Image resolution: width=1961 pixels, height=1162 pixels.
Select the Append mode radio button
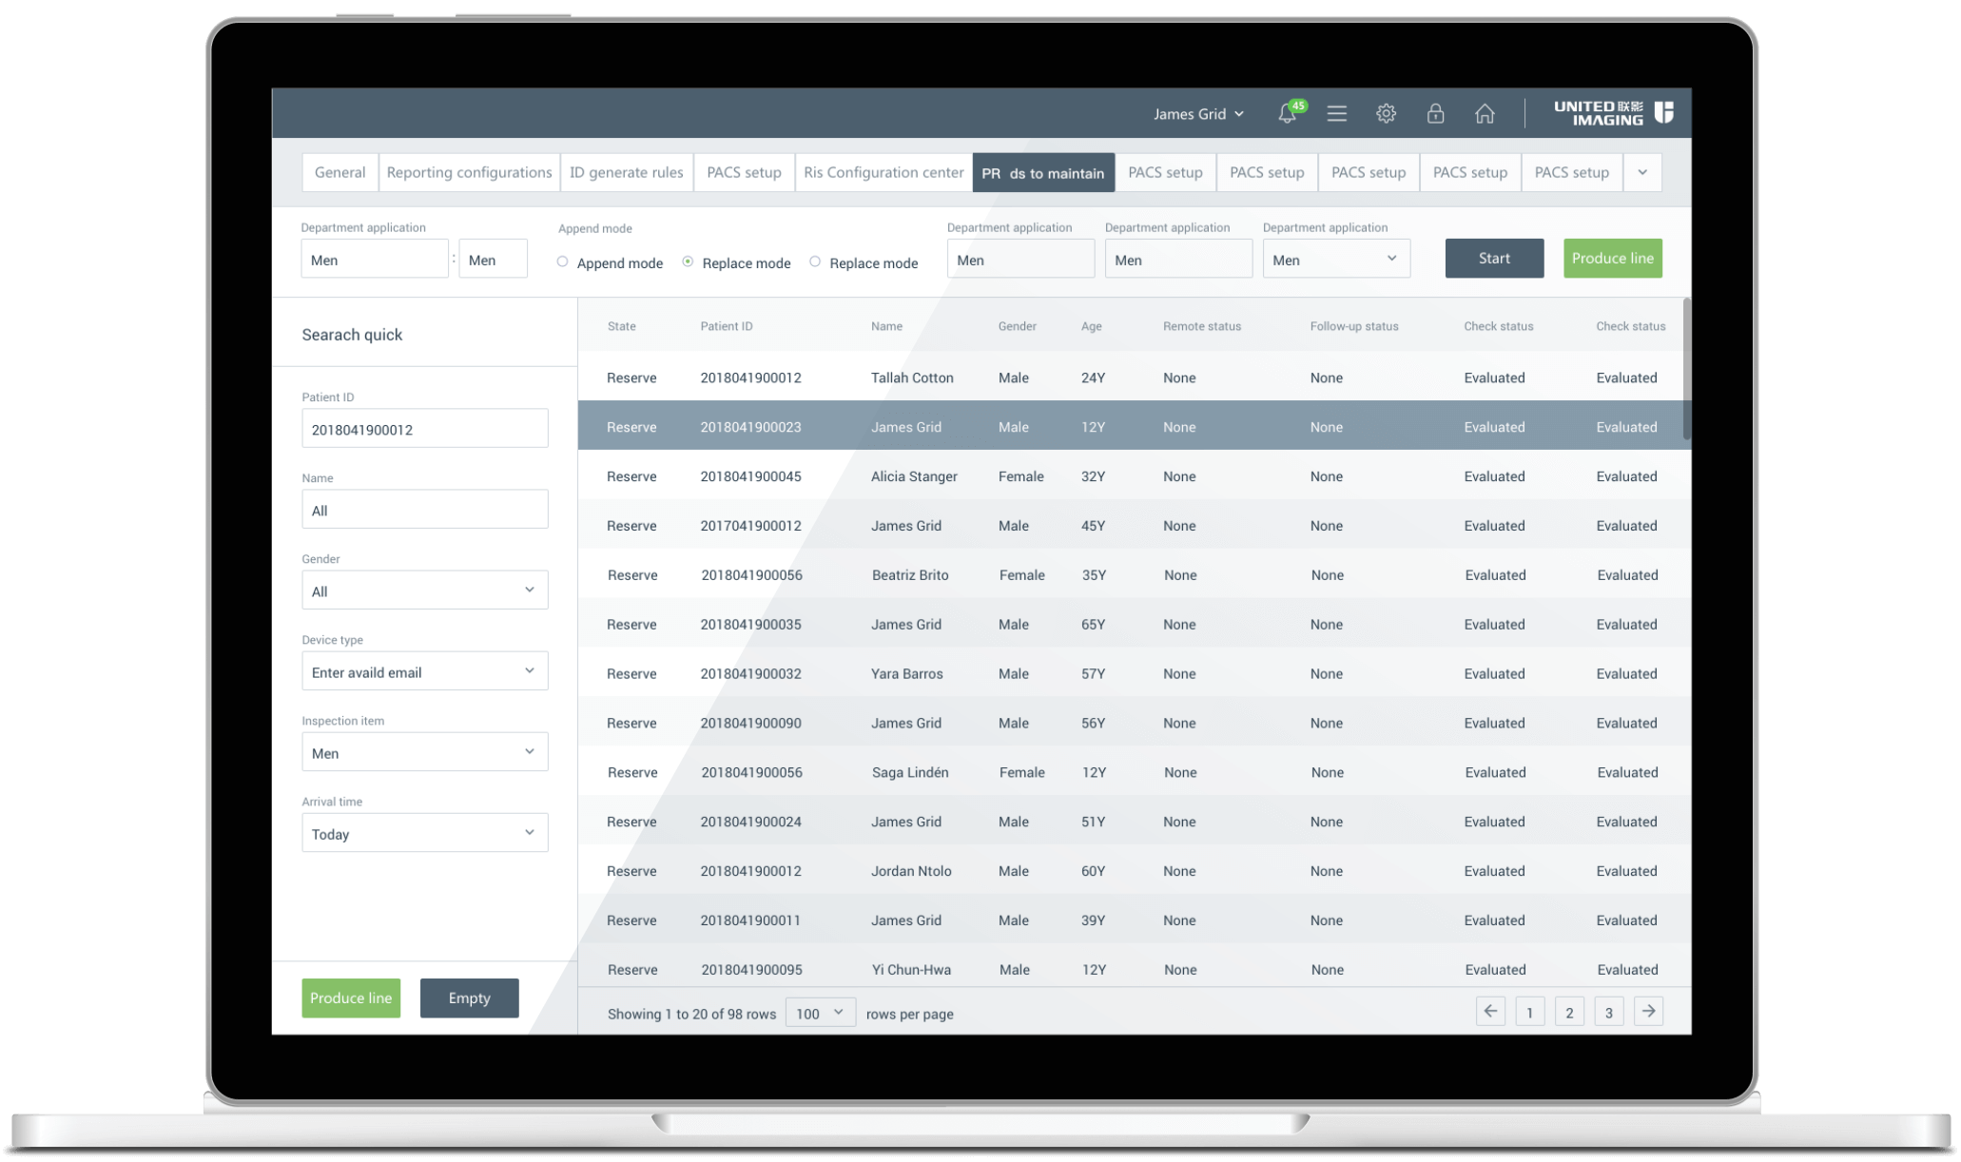pyautogui.click(x=563, y=261)
